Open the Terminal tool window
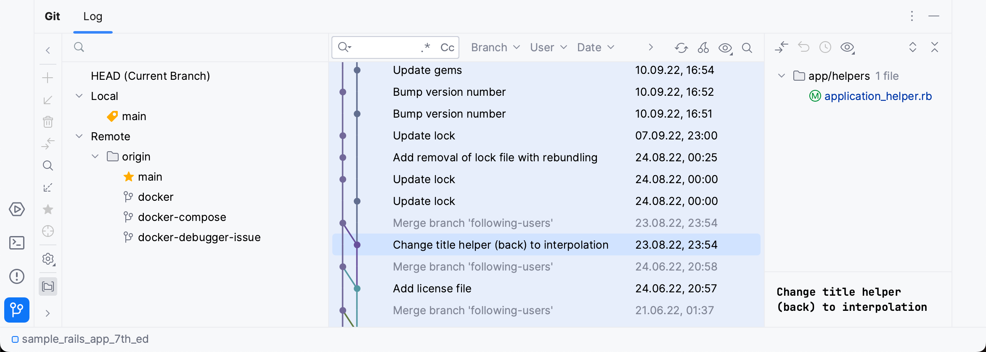Viewport: 986px width, 352px height. click(17, 243)
